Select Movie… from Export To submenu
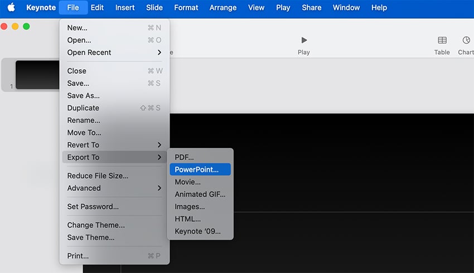474x273 pixels. [x=187, y=181]
